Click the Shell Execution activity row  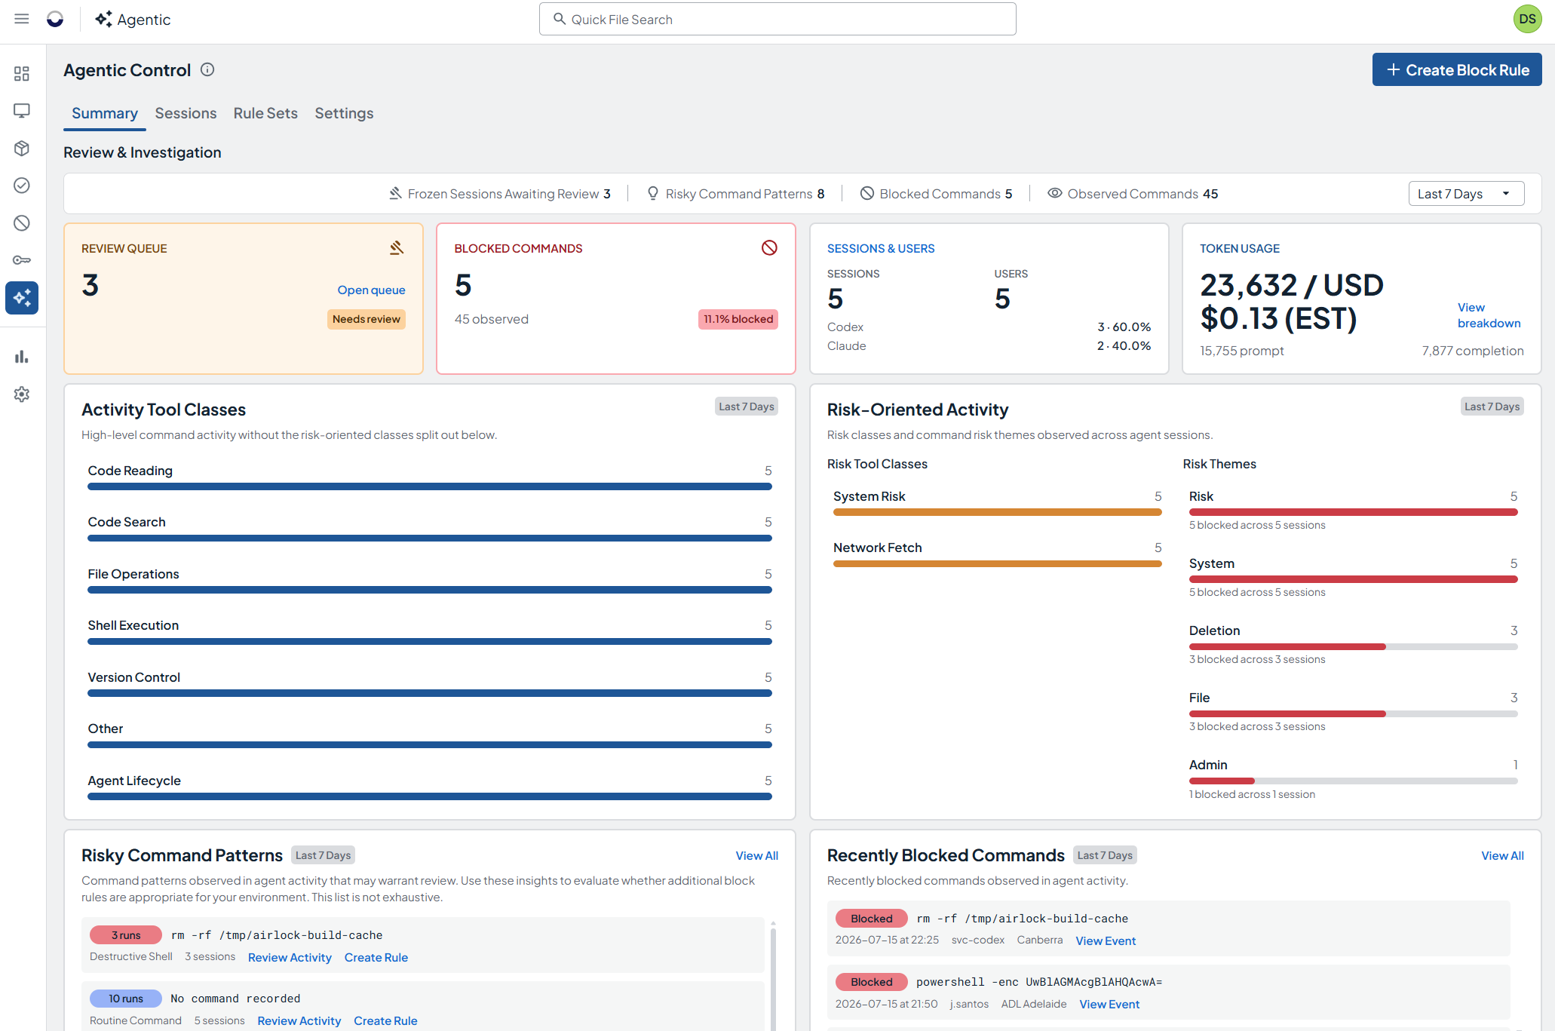pos(430,632)
